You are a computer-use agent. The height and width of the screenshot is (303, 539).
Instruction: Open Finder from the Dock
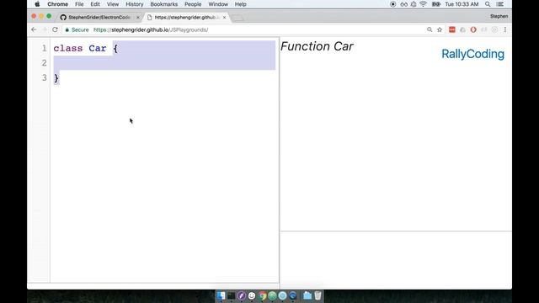[221, 295]
